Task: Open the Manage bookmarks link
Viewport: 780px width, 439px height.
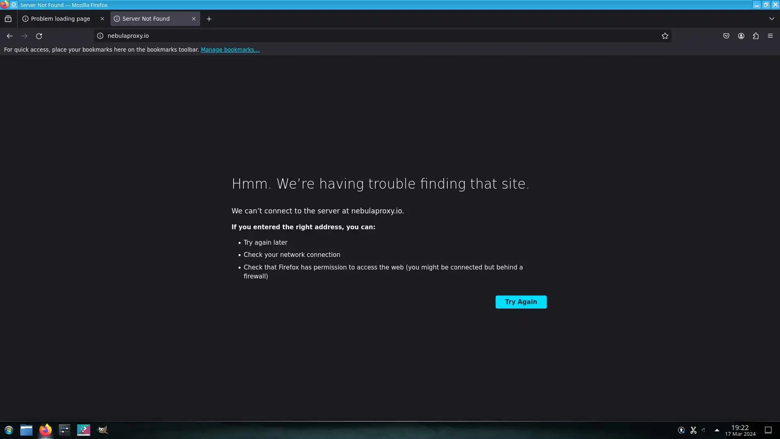Action: point(230,50)
